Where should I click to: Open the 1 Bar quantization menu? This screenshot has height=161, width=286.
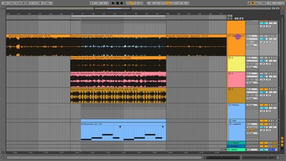click(x=49, y=3)
